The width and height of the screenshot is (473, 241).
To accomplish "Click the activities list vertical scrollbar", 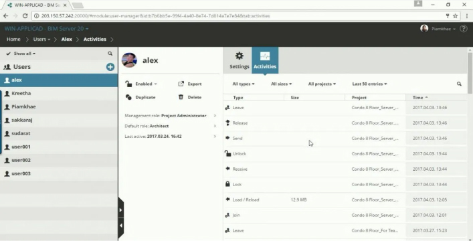I will point(470,74).
